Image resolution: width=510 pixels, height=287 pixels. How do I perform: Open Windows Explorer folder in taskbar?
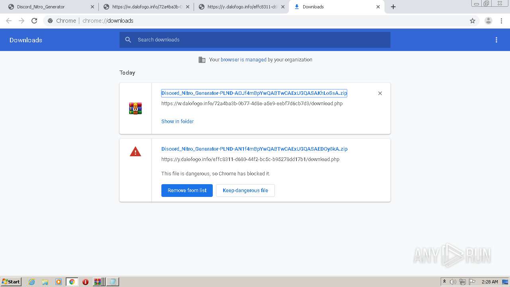(x=45, y=282)
